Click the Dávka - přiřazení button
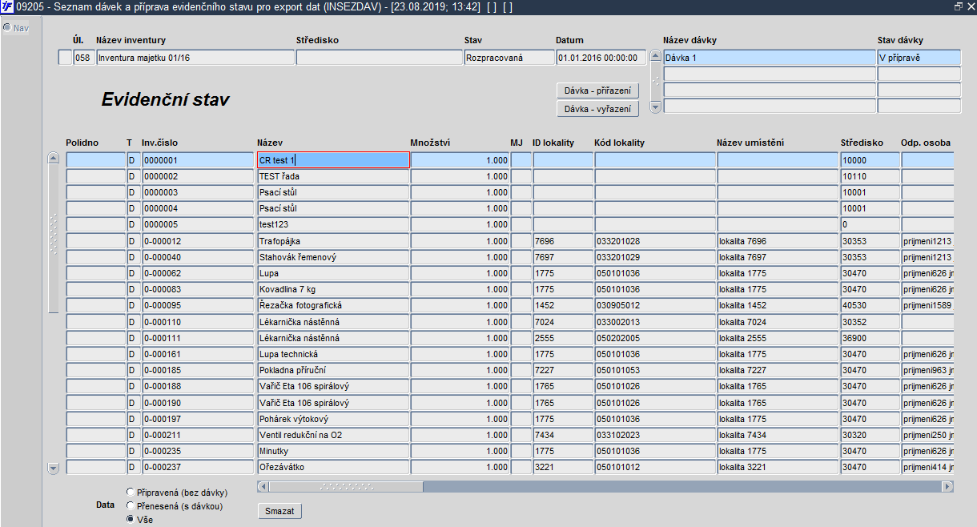The height and width of the screenshot is (527, 977). point(597,91)
